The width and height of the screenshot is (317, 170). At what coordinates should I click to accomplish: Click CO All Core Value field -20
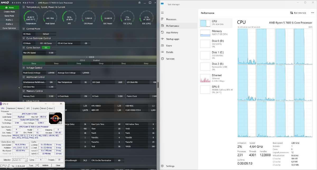click(x=86, y=43)
